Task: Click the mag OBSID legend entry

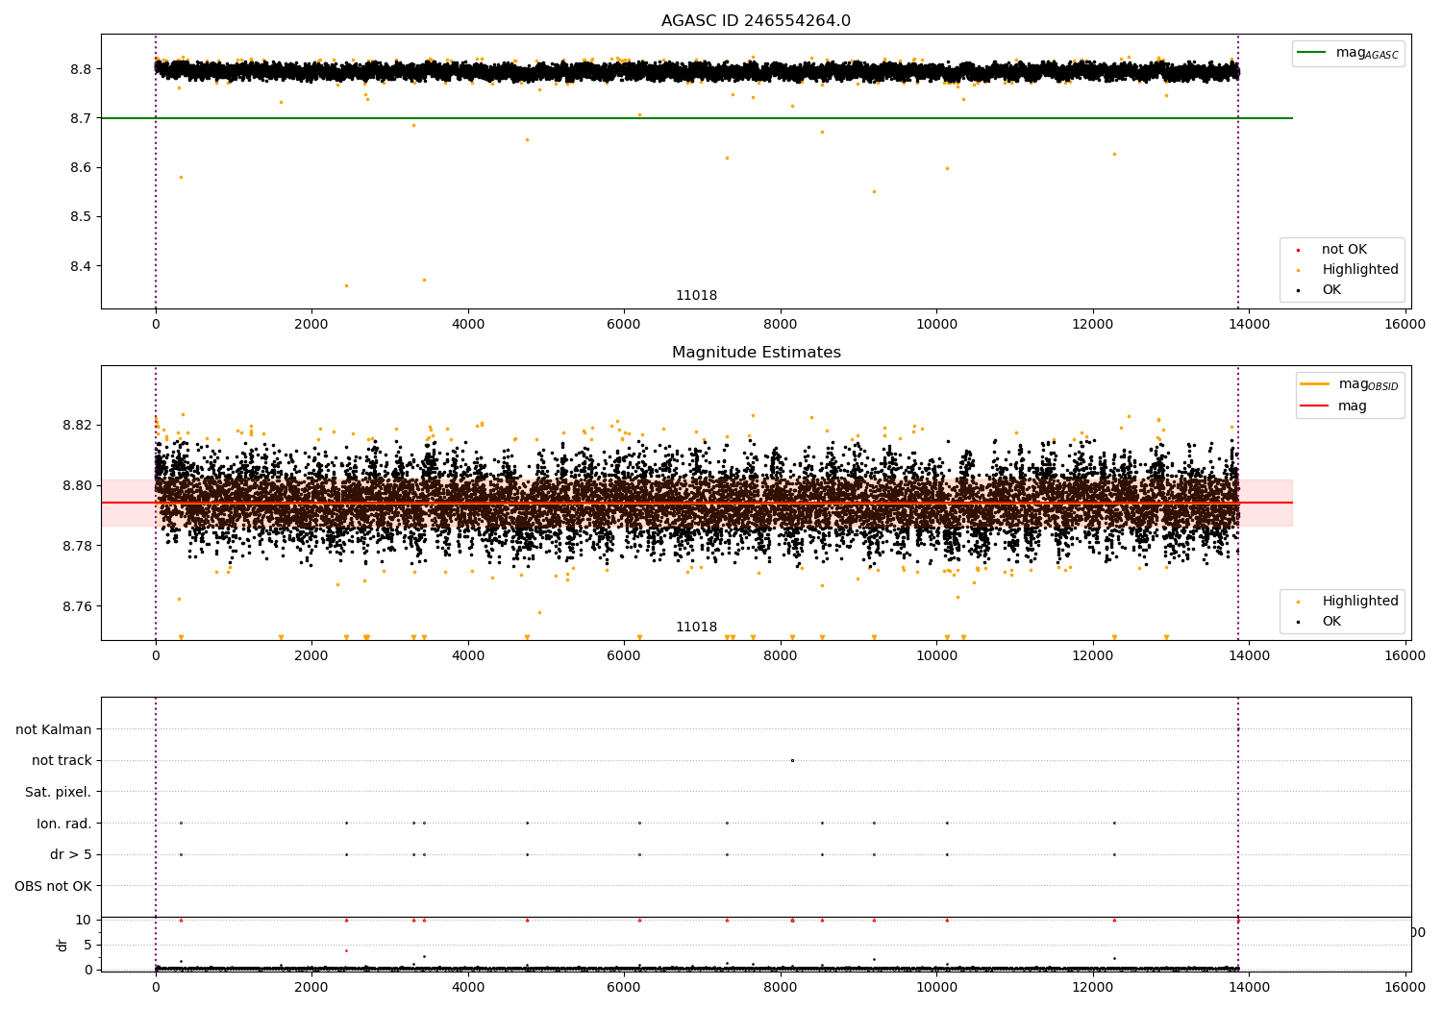Action: click(x=1350, y=384)
